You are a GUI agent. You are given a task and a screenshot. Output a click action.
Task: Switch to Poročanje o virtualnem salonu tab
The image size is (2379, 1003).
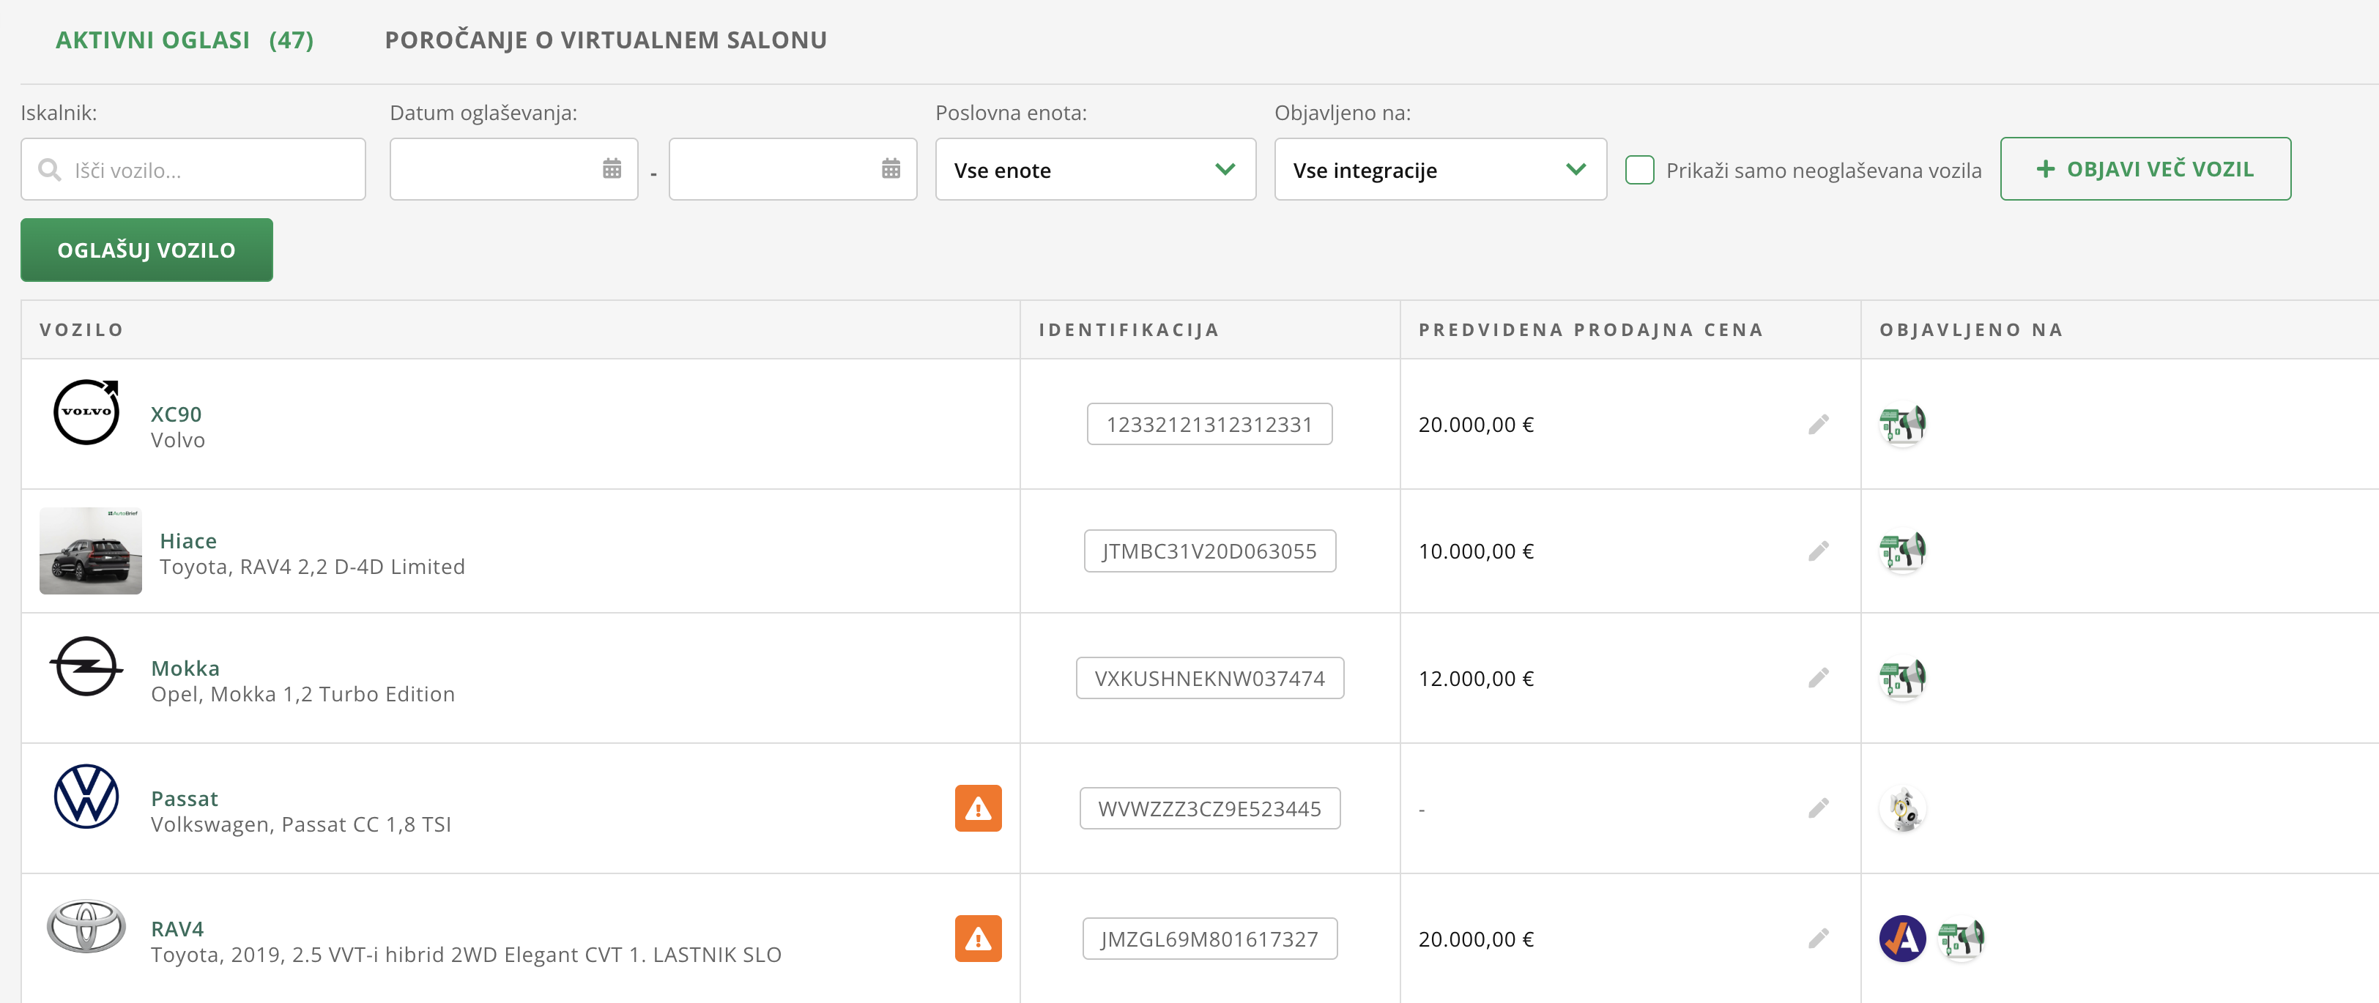tap(605, 40)
